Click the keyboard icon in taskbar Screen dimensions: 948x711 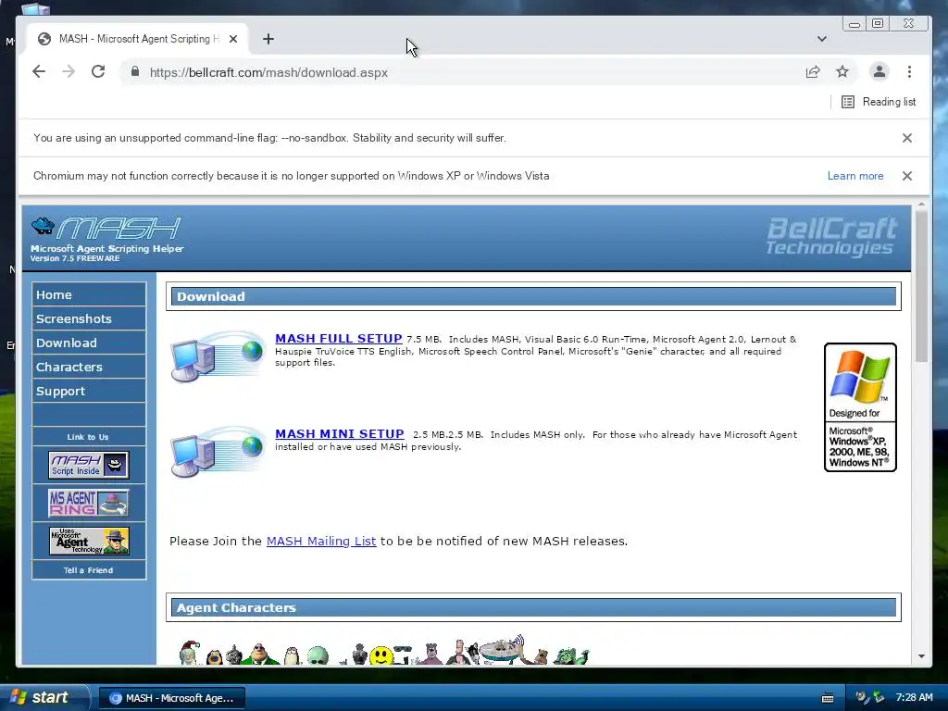tap(828, 698)
